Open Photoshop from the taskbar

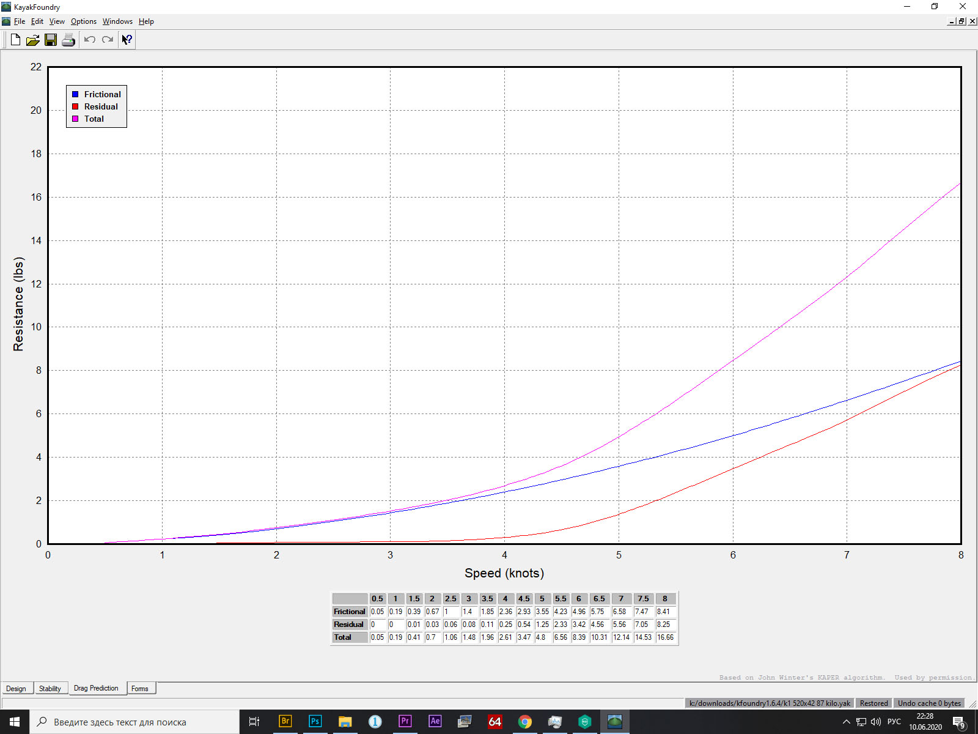click(x=315, y=721)
